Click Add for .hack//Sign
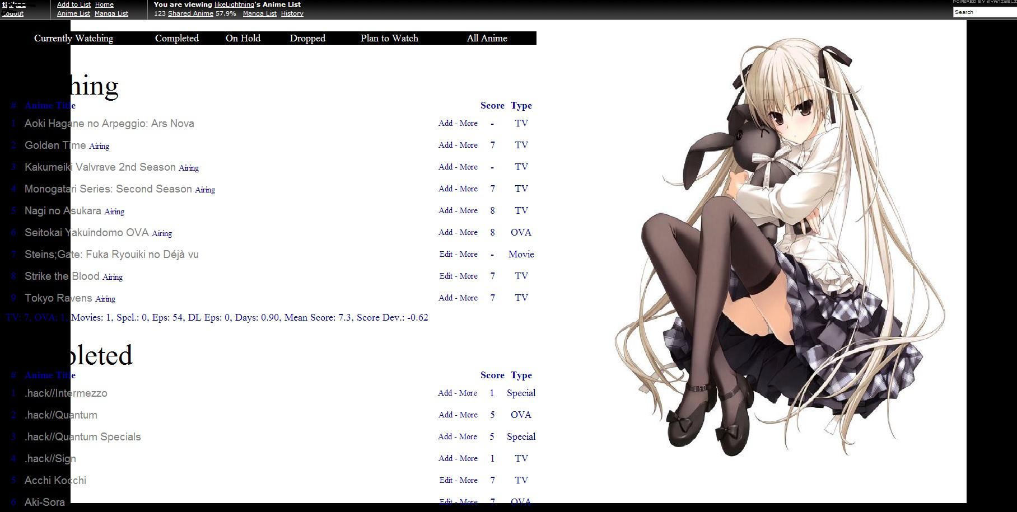This screenshot has height=512, width=1017. click(446, 458)
